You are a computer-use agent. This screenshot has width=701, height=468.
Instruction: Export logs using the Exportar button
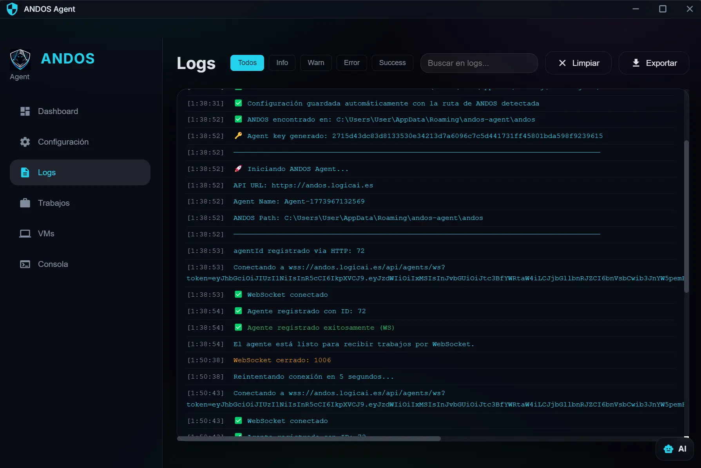pyautogui.click(x=653, y=63)
